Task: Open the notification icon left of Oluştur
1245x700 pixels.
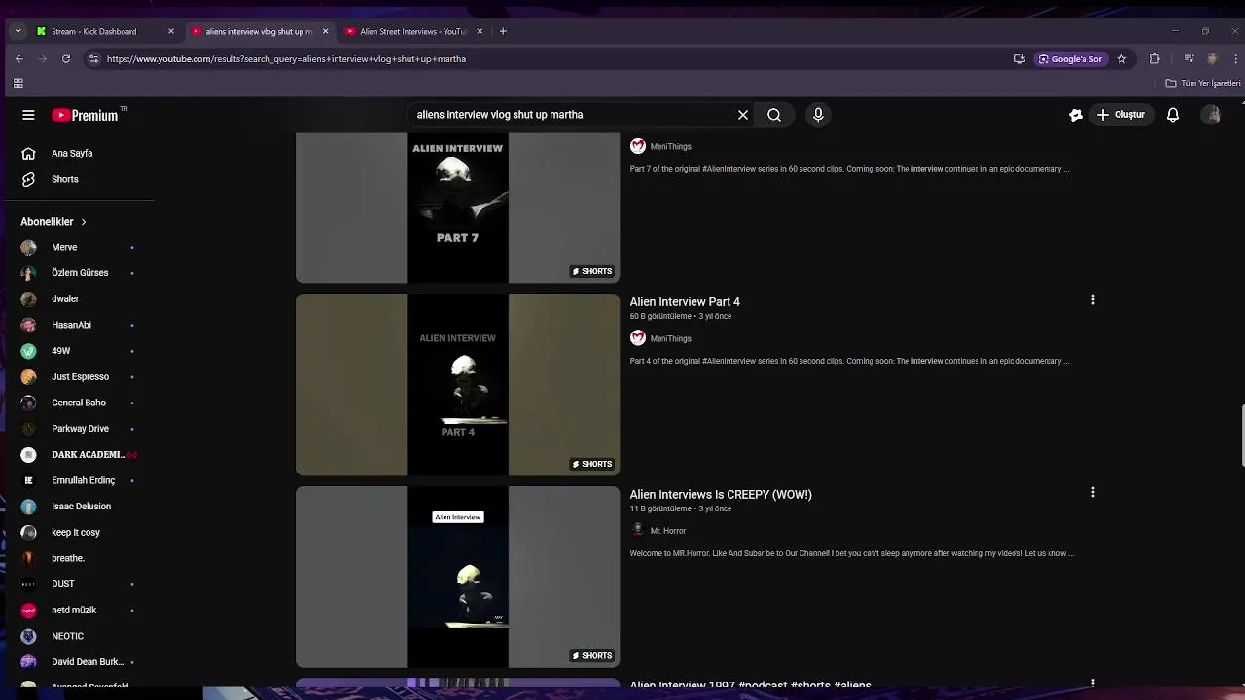Action: tap(1076, 115)
